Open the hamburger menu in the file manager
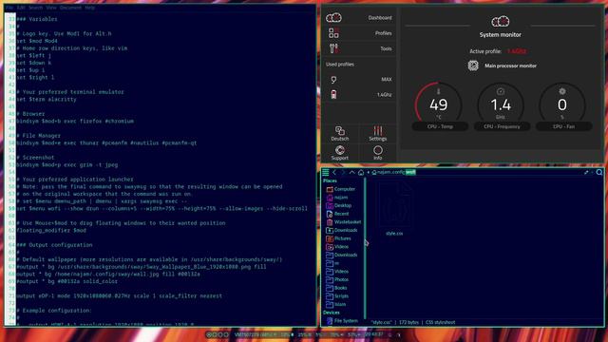This screenshot has height=342, width=608. tap(326, 172)
